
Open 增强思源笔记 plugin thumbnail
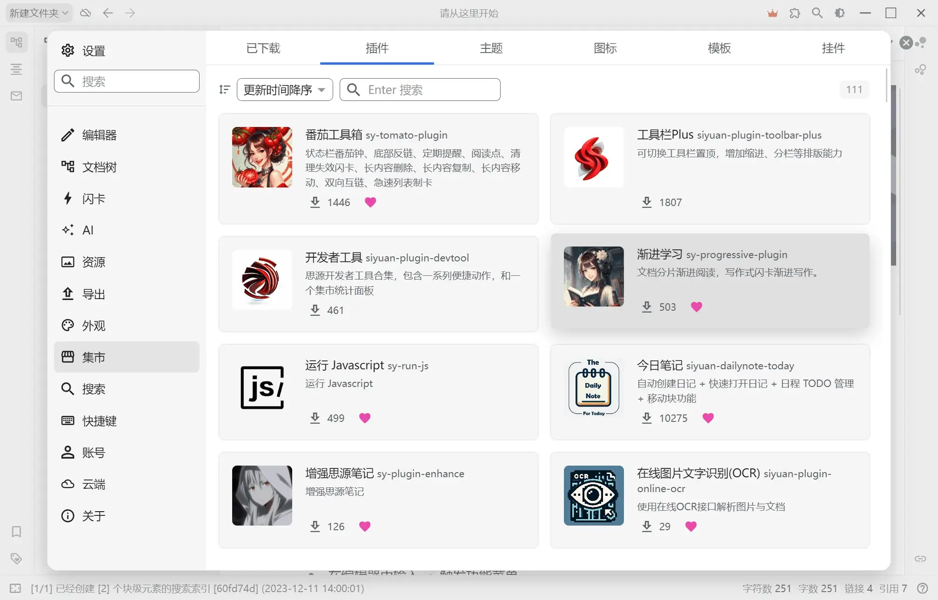[x=262, y=495]
